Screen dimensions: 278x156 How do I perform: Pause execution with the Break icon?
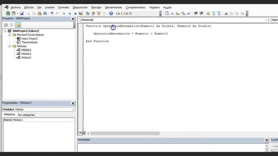tap(69, 13)
